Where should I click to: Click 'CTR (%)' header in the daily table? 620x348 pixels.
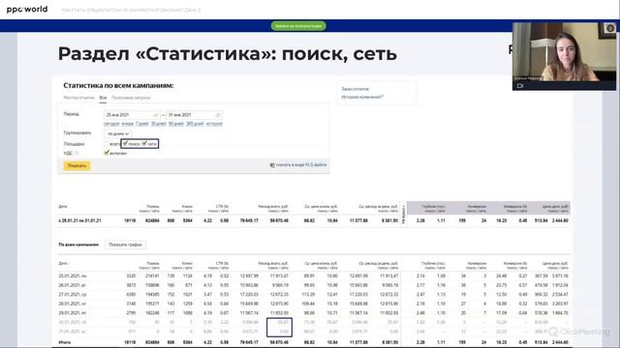click(x=222, y=263)
